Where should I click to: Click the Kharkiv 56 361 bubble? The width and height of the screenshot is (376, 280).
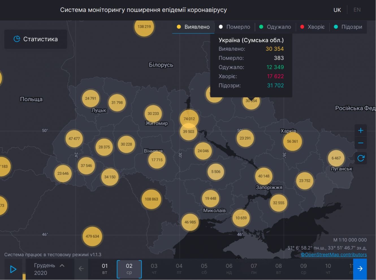click(x=292, y=141)
